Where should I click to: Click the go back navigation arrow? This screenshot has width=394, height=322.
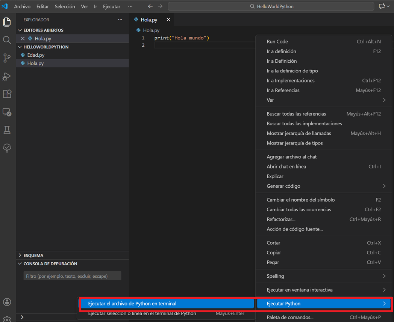click(x=150, y=6)
